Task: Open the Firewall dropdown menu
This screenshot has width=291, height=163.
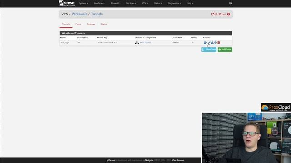Action: pos(115,3)
